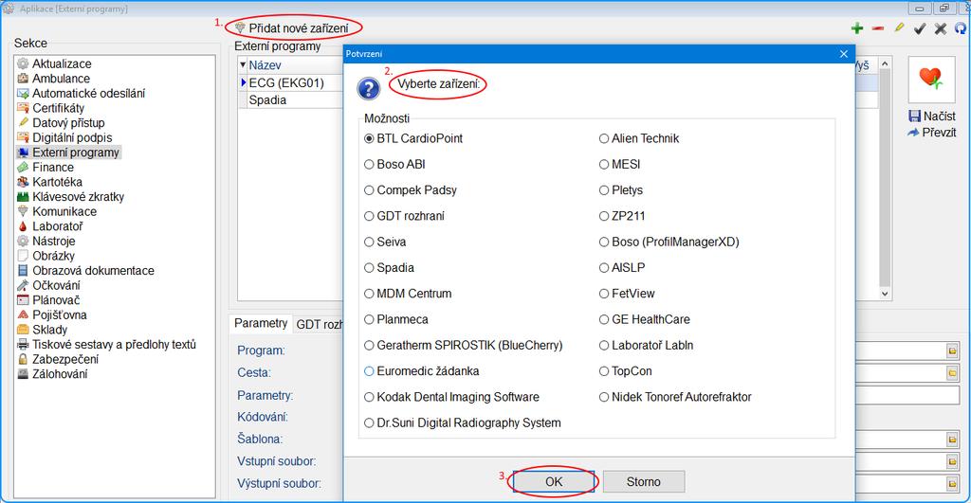The height and width of the screenshot is (503, 971).
Task: Select GE HealthCare radio option
Action: pyautogui.click(x=645, y=320)
